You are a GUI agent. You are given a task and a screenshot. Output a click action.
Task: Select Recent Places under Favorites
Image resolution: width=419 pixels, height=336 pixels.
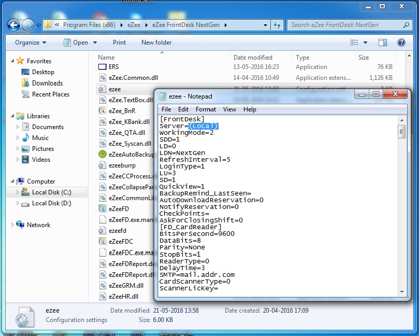[51, 94]
